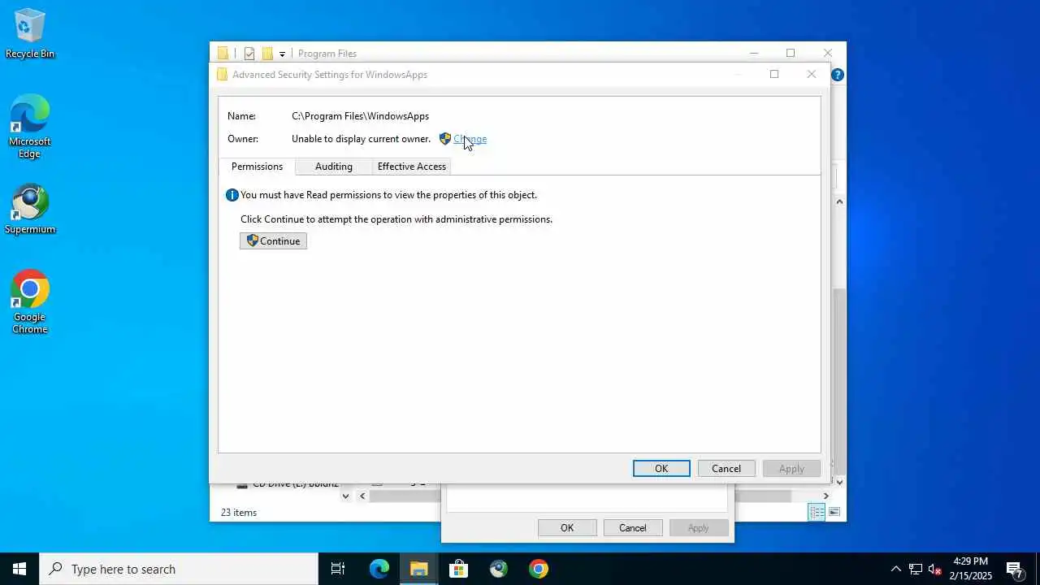1040x585 pixels.
Task: Open the Recycle Bin desktop icon
Action: tap(30, 34)
